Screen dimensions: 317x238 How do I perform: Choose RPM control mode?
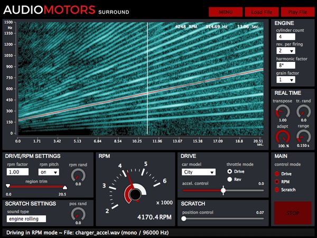tap(278, 181)
